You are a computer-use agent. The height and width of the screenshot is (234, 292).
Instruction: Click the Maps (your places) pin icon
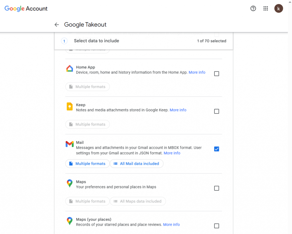coord(70,221)
